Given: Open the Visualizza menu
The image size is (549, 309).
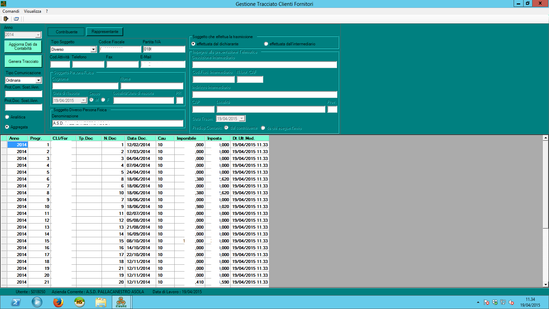Looking at the screenshot, I should coord(33,11).
